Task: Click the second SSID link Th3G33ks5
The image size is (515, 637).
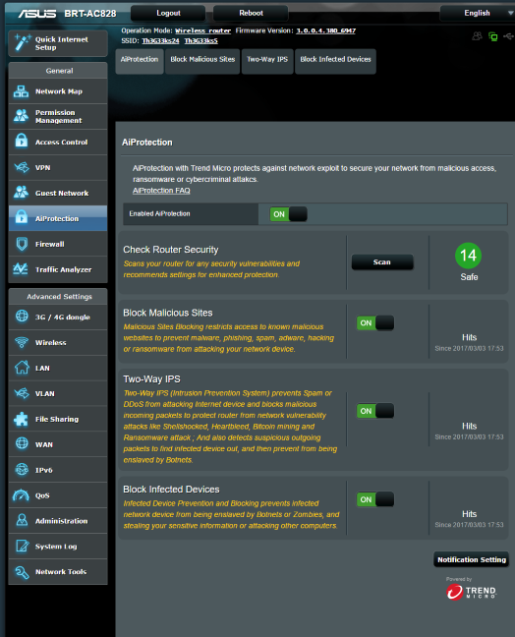Action: 201,40
